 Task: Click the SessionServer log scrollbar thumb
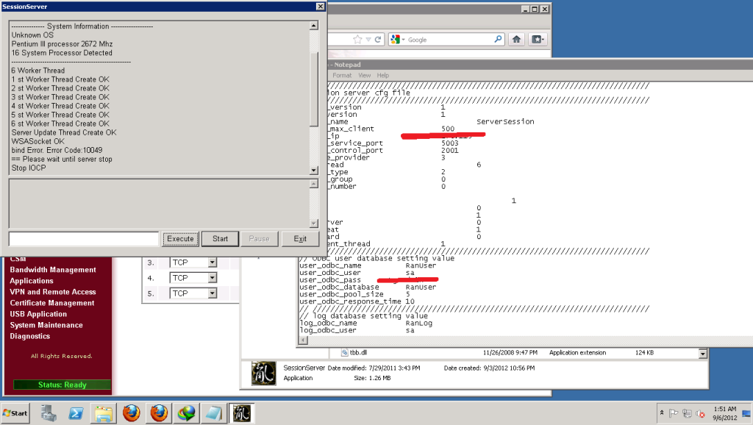[313, 89]
